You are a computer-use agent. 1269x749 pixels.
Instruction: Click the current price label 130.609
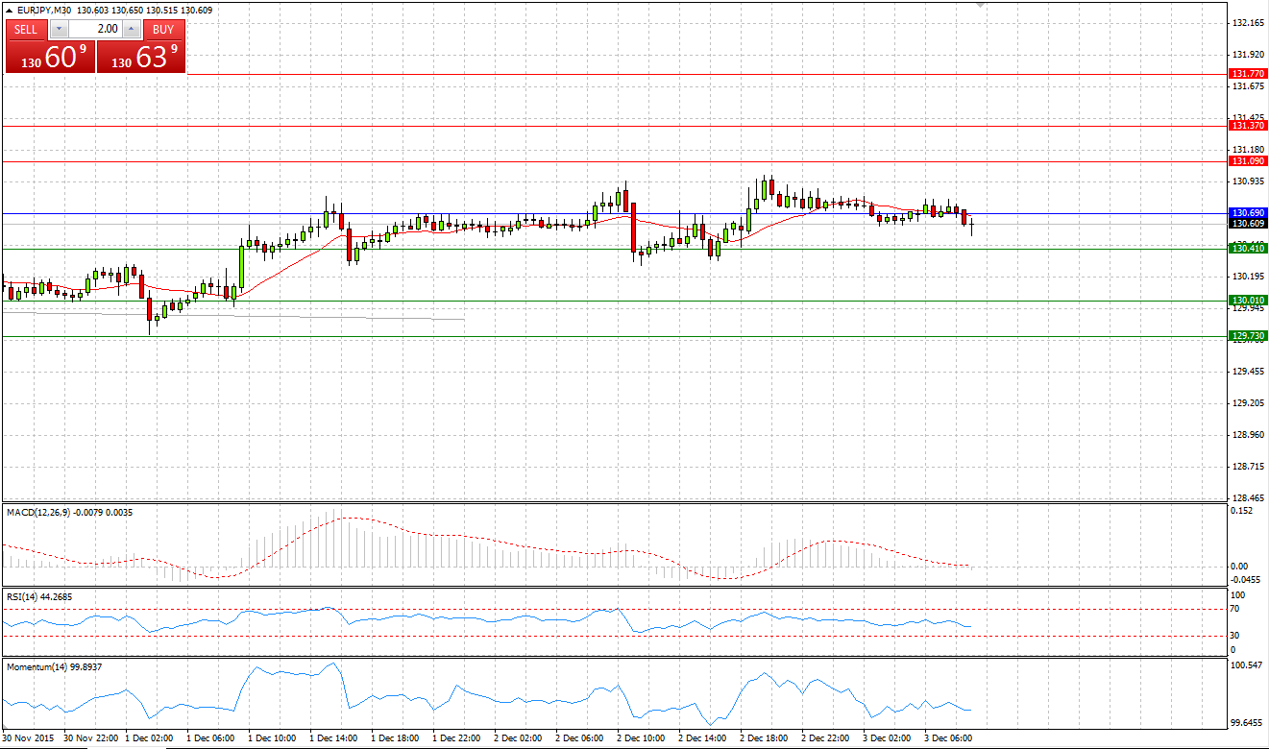click(1248, 223)
